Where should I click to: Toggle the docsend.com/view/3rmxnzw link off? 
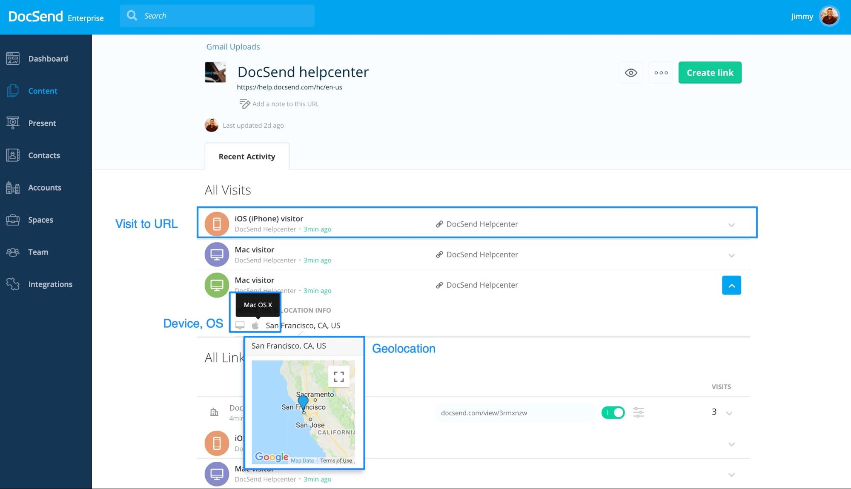613,412
